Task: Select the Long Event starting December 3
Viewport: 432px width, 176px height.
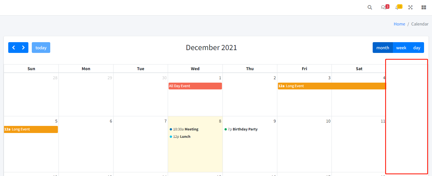Action: click(x=312, y=86)
